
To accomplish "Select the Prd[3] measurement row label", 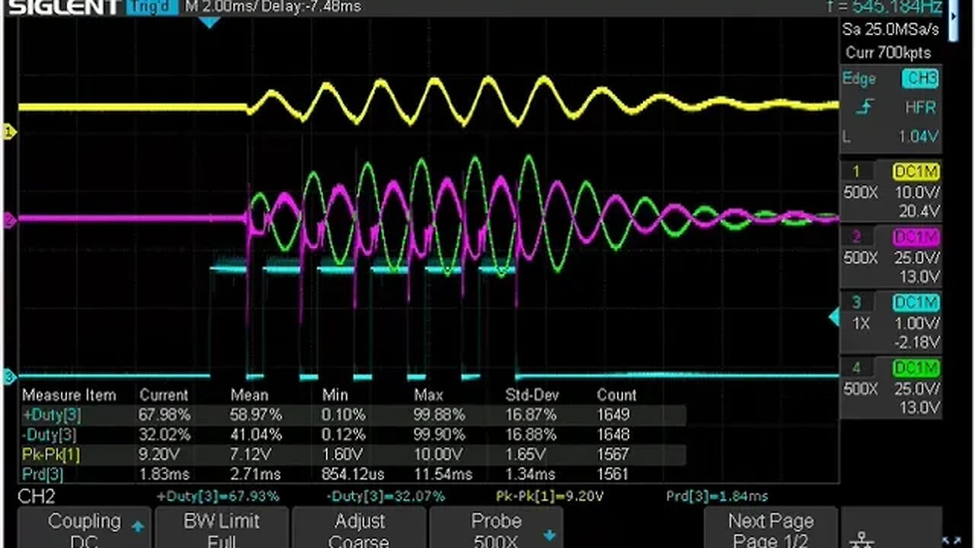I will point(43,474).
